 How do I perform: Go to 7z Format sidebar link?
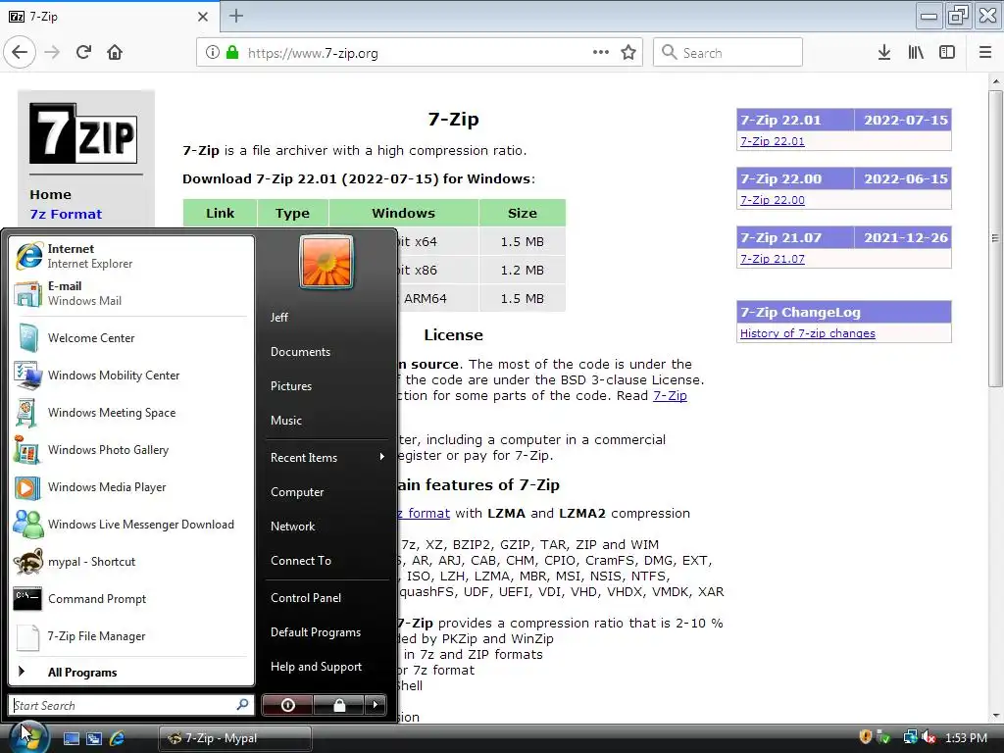pyautogui.click(x=66, y=215)
